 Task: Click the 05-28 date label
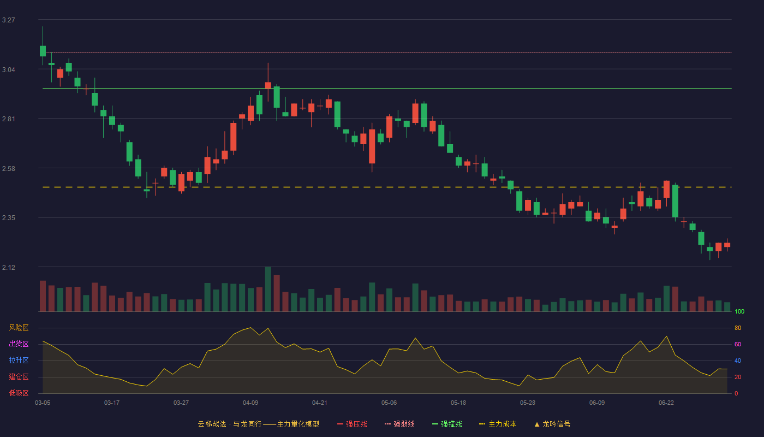coord(528,403)
